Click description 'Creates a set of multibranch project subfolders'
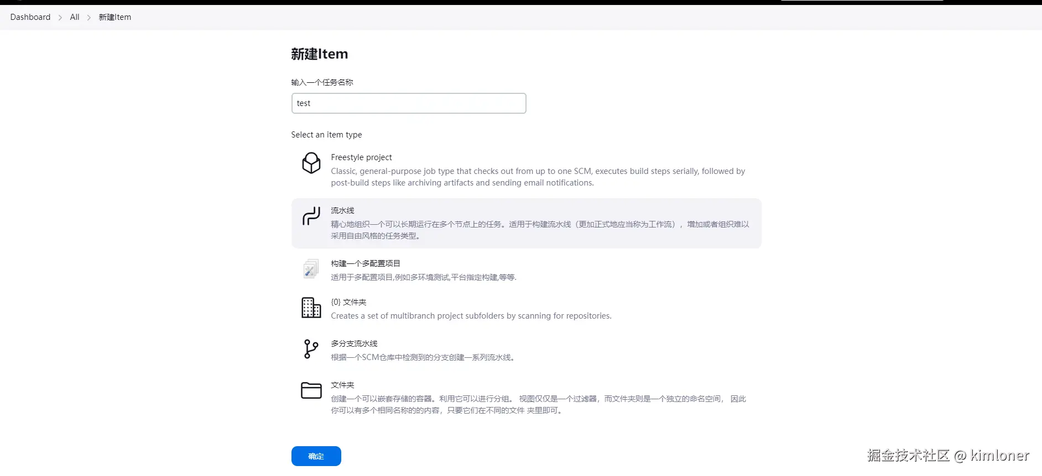 tap(471, 316)
